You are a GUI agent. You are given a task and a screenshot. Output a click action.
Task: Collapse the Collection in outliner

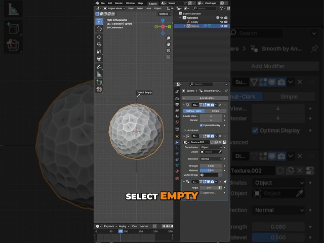180,18
